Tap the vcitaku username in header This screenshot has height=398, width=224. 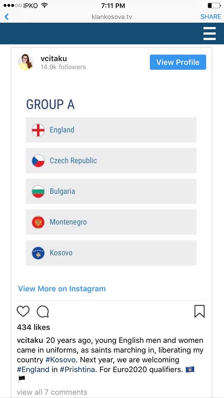click(x=54, y=58)
